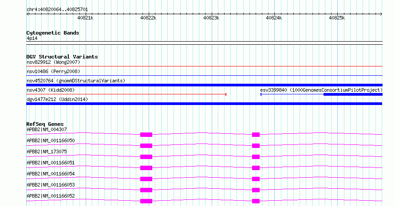Select the RefSeq Genes track title

45,124
